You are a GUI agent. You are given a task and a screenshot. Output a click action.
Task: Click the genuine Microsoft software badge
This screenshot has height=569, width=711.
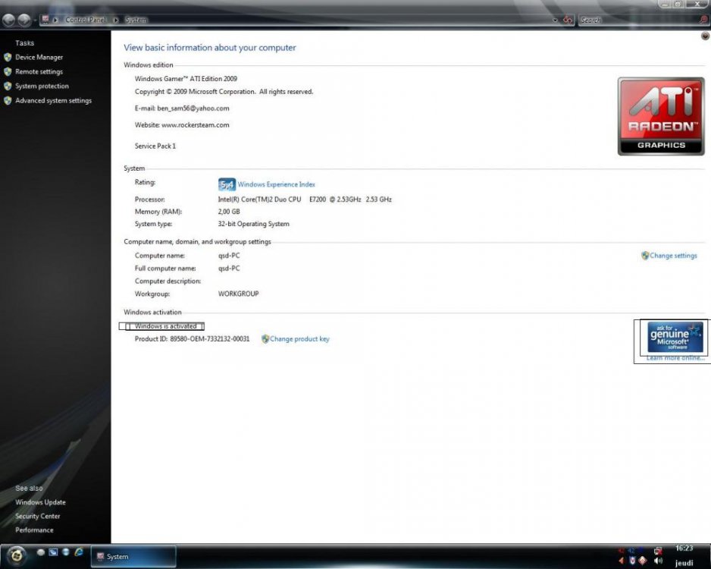point(675,336)
